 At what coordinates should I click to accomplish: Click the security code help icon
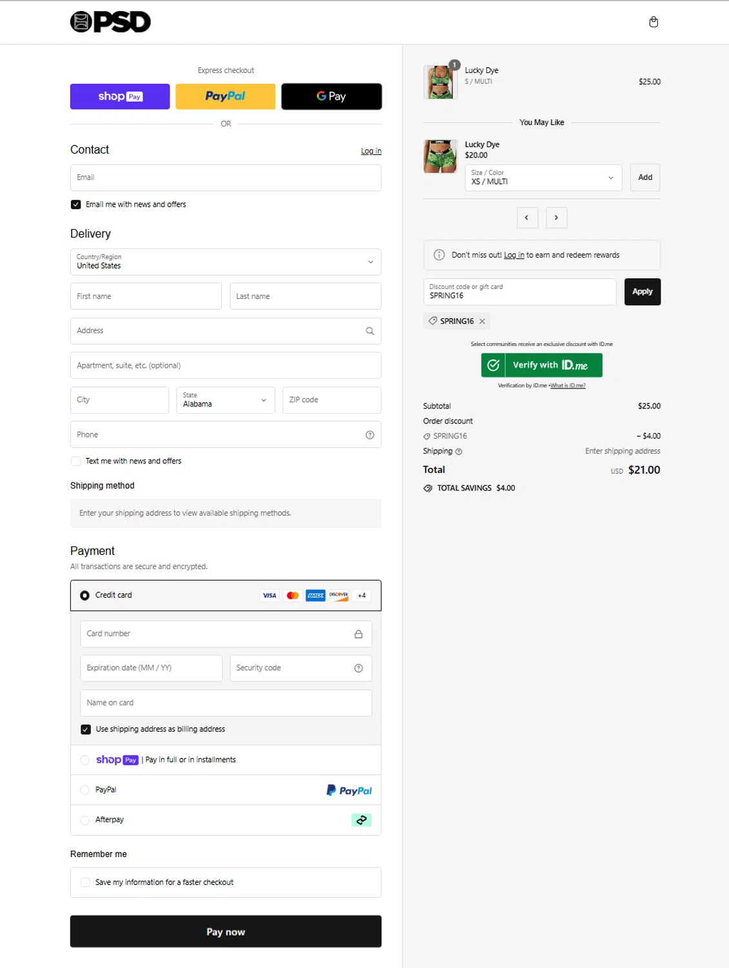359,668
